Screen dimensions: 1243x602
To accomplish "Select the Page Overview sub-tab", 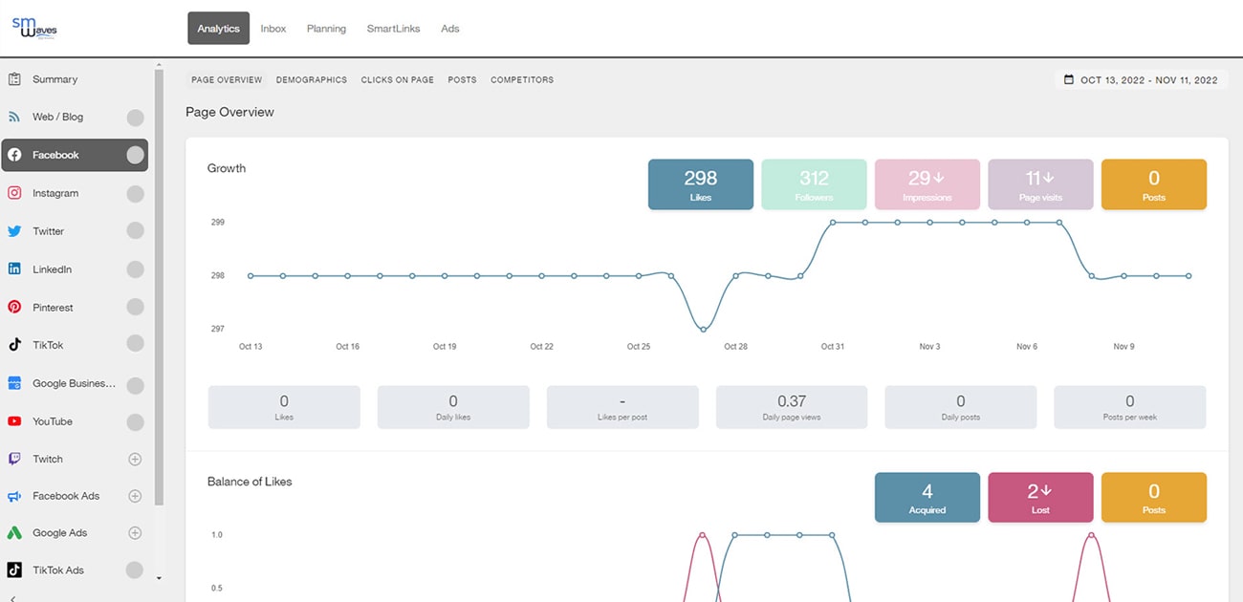I will (227, 80).
